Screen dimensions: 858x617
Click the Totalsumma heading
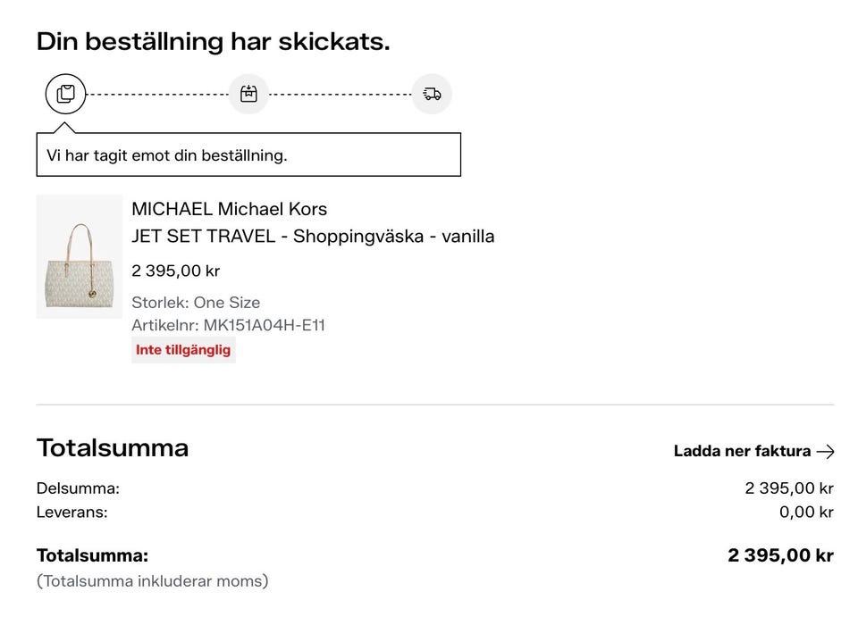(x=111, y=448)
